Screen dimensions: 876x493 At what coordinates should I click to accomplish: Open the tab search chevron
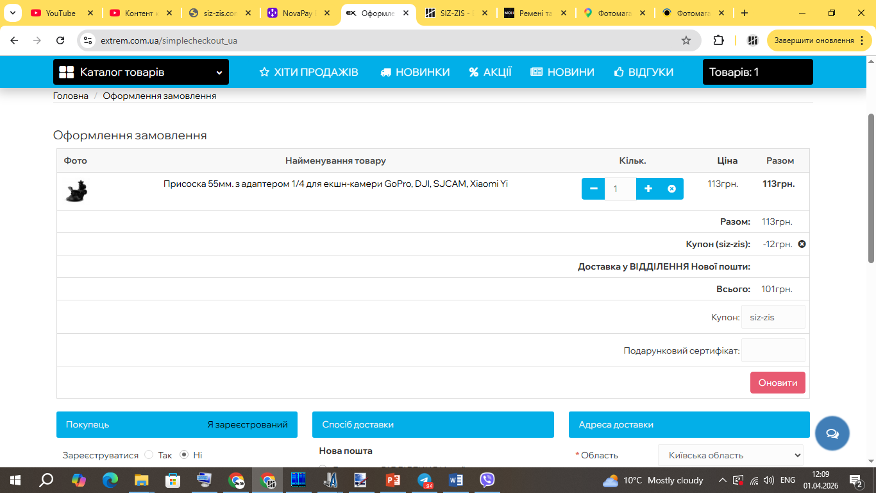12,13
